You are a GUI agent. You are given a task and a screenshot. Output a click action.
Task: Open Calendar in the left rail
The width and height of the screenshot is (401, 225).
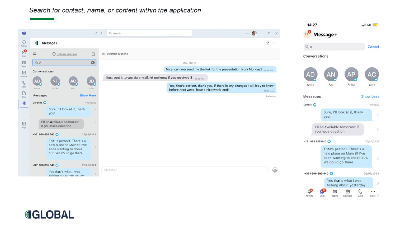[24, 74]
